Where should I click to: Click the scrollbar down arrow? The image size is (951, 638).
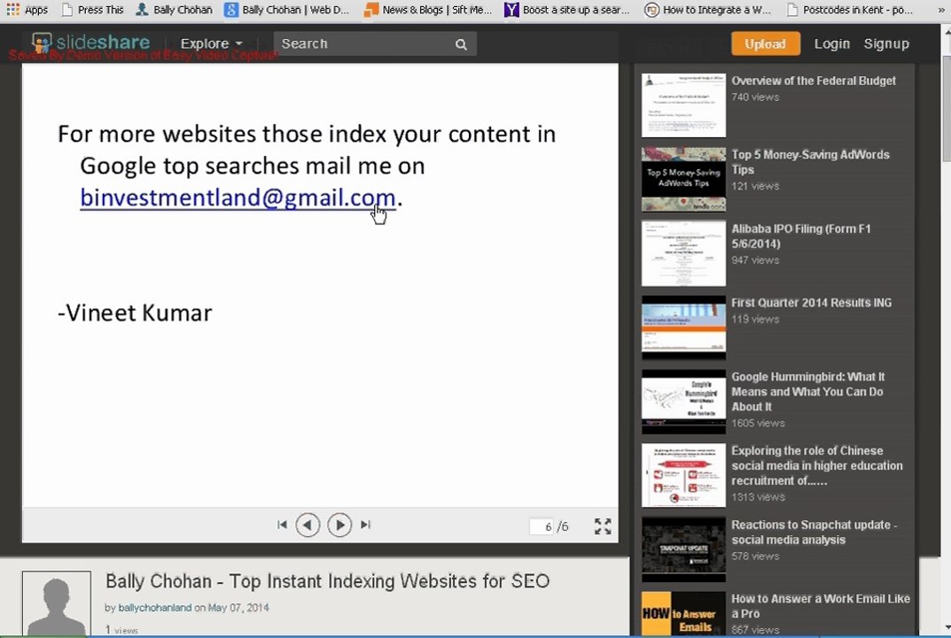click(947, 628)
